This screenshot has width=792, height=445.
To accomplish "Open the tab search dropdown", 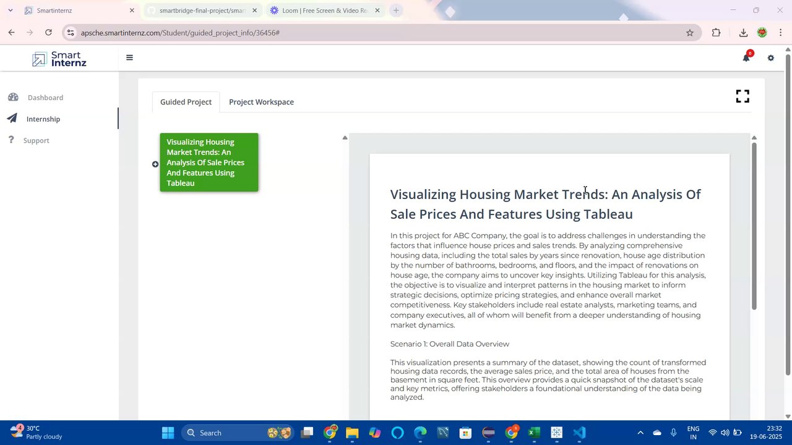I will 10,11.
